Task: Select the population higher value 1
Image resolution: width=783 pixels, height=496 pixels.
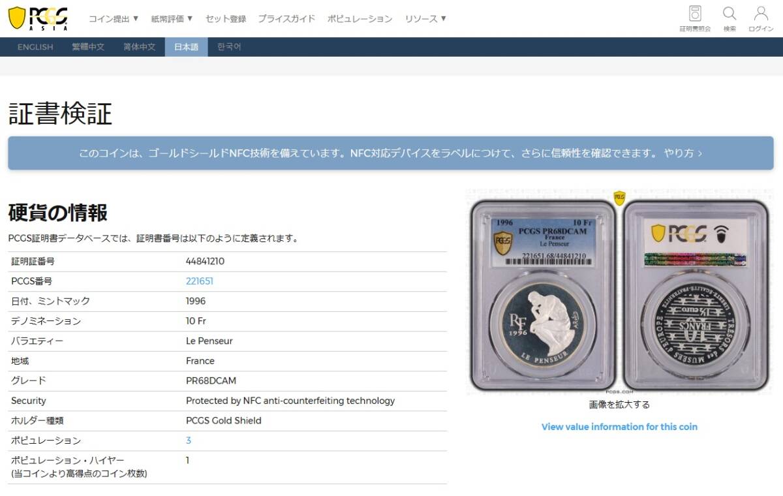Action: pos(188,460)
